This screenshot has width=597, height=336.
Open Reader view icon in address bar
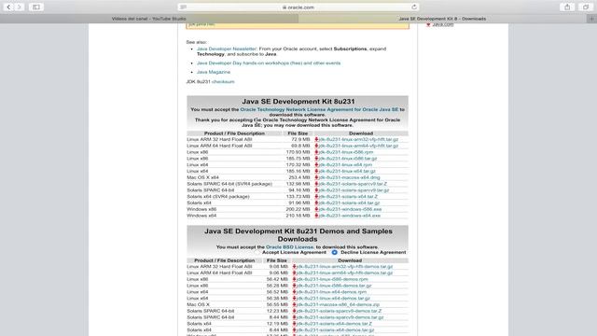(183, 7)
